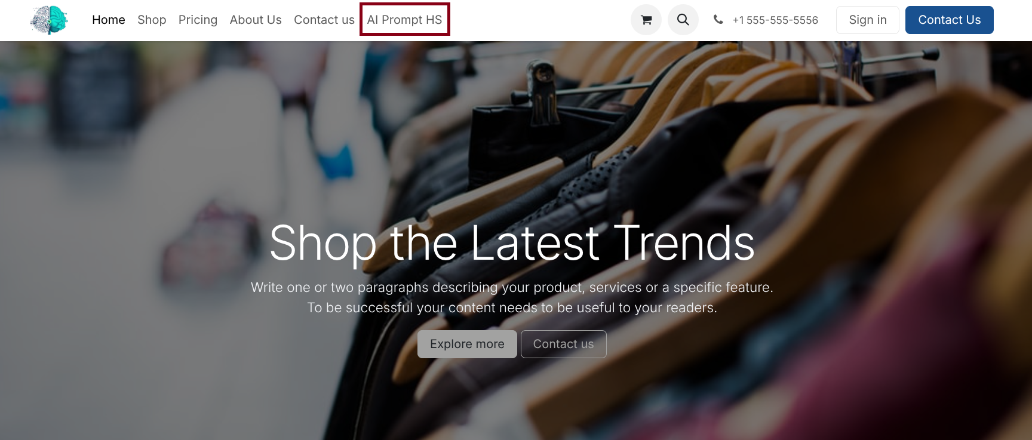This screenshot has width=1032, height=440.
Task: Open the Pricing page
Action: pos(198,20)
